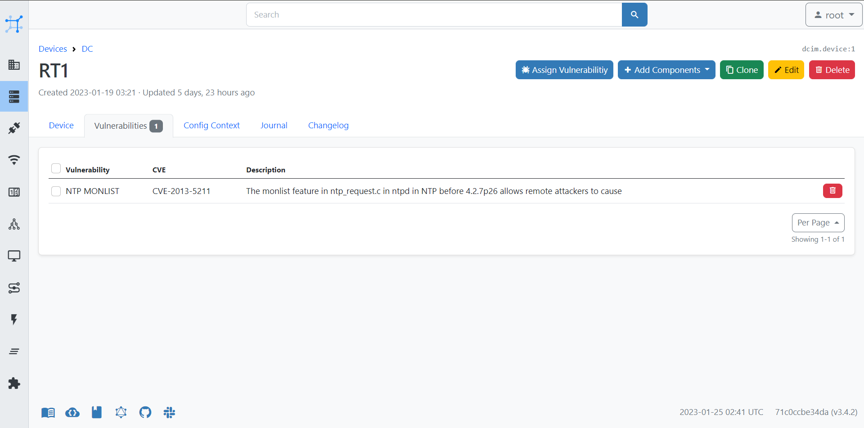Click the footer UTC timestamp
864x428 pixels.
click(721, 412)
